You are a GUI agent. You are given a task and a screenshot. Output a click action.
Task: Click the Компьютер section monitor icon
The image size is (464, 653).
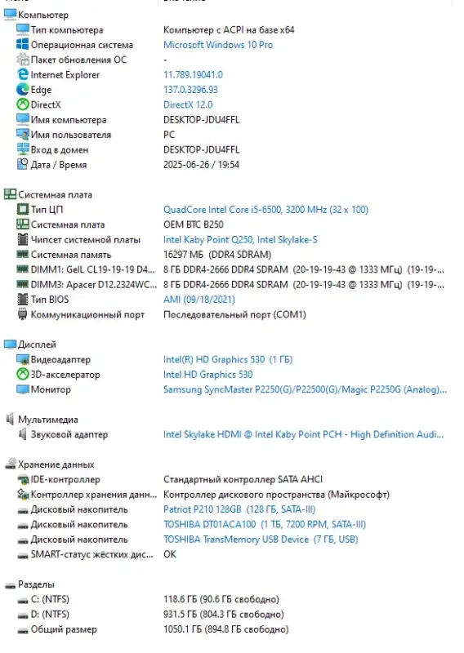point(10,15)
